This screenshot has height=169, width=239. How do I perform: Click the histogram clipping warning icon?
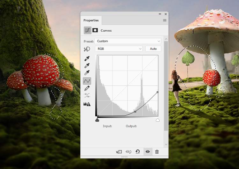click(x=87, y=104)
